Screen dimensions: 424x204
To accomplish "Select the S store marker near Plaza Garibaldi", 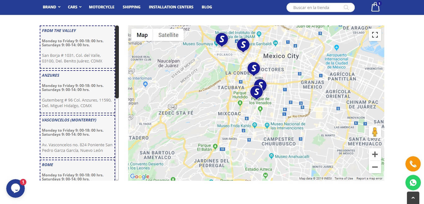I will [243, 45].
